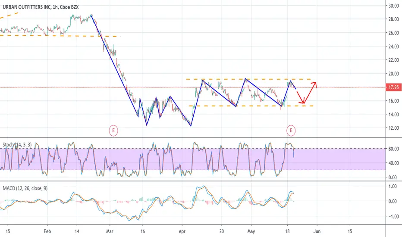Click the May date label on time axis
Image resolution: width=402 pixels, height=237 pixels.
coord(251,231)
